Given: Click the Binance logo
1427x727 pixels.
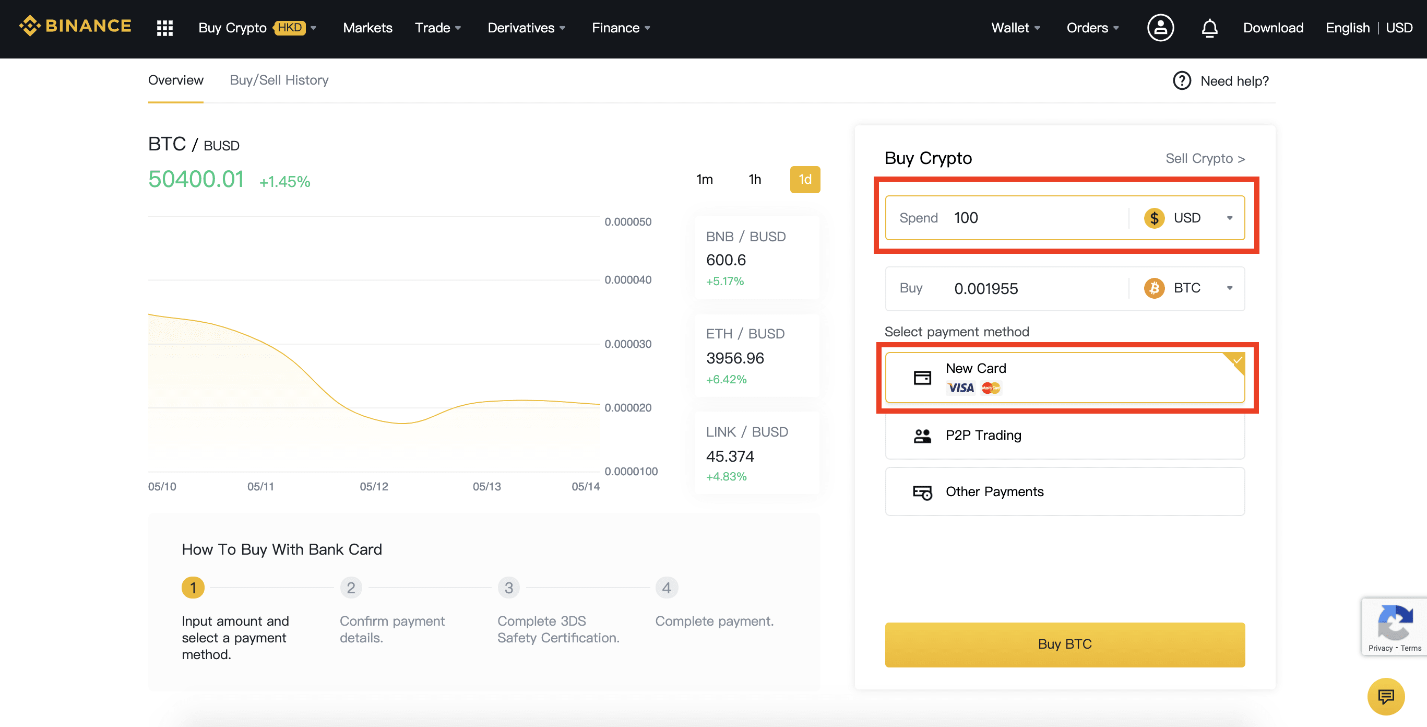Looking at the screenshot, I should pyautogui.click(x=75, y=26).
